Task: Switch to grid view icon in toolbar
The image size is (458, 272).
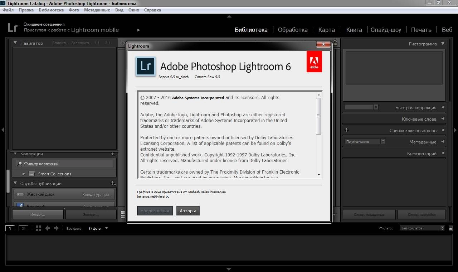Action: click(x=123, y=214)
